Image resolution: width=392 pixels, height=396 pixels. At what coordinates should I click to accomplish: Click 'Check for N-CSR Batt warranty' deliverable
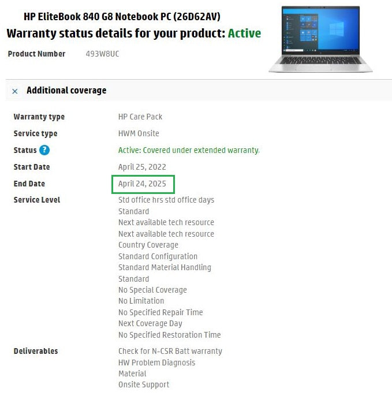pyautogui.click(x=170, y=351)
